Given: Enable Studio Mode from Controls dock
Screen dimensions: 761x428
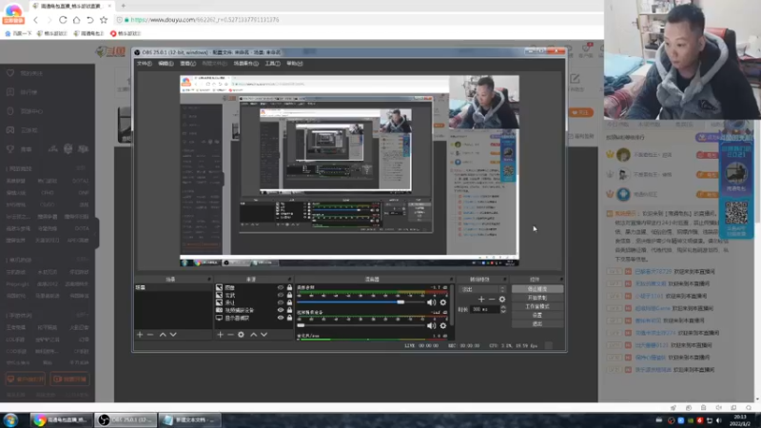Looking at the screenshot, I should pos(537,306).
